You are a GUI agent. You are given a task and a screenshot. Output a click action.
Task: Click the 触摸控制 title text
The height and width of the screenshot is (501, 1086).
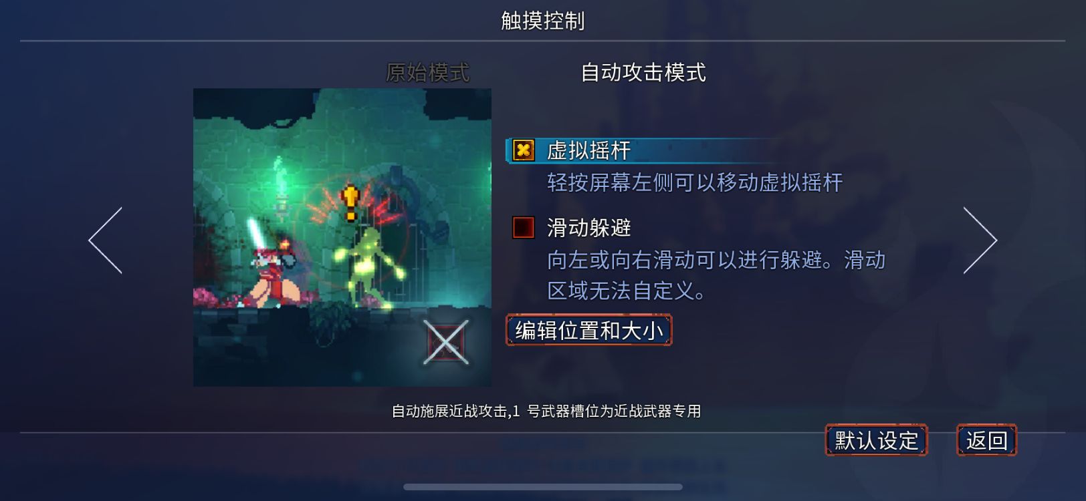point(543,21)
